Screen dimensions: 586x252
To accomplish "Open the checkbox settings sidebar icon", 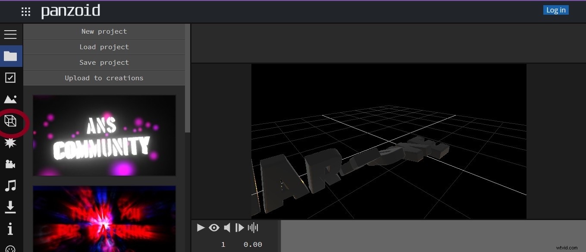I will pyautogui.click(x=10, y=78).
